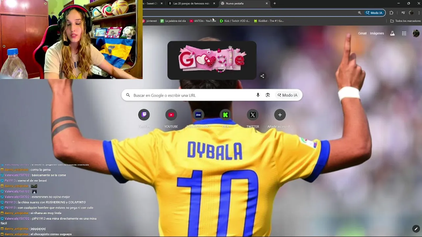Customize this page with pencil icon
The width and height of the screenshot is (422, 237).
click(416, 228)
